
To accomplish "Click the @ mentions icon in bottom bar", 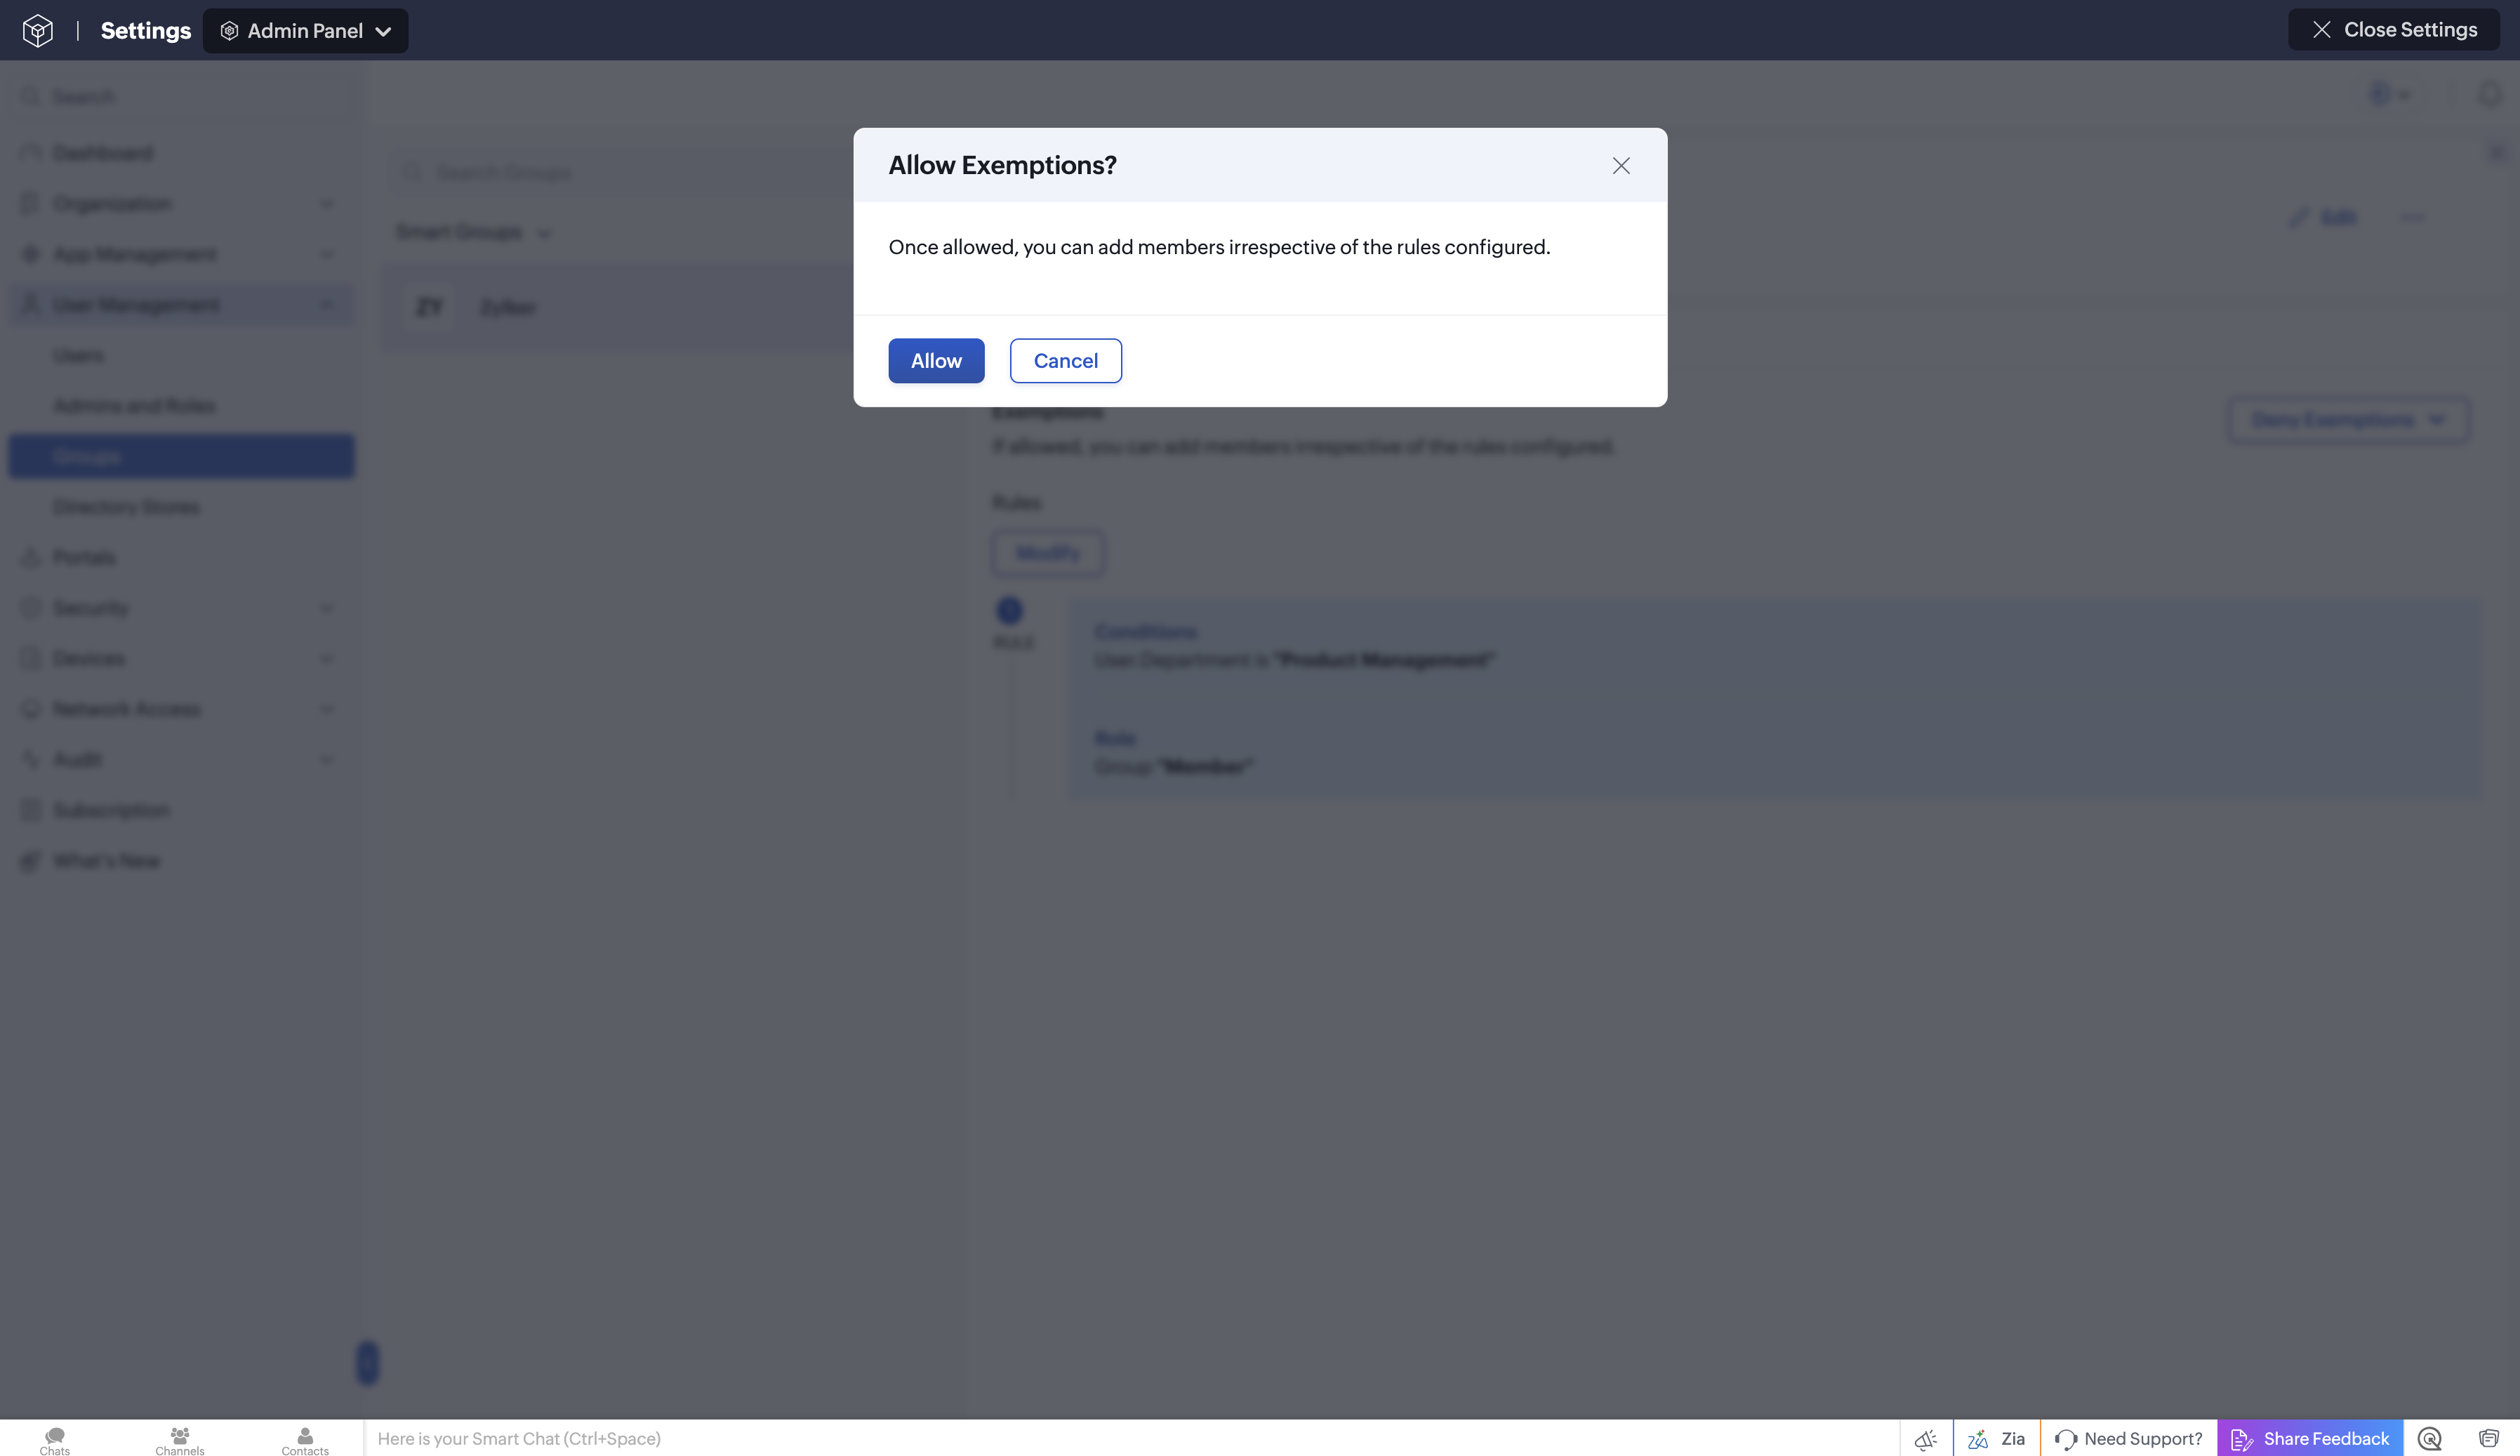I will tap(2429, 1439).
